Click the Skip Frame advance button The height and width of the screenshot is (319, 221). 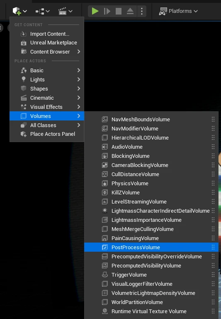(107, 11)
